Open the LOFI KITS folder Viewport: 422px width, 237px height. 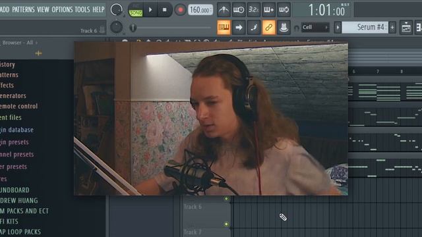tap(9, 221)
